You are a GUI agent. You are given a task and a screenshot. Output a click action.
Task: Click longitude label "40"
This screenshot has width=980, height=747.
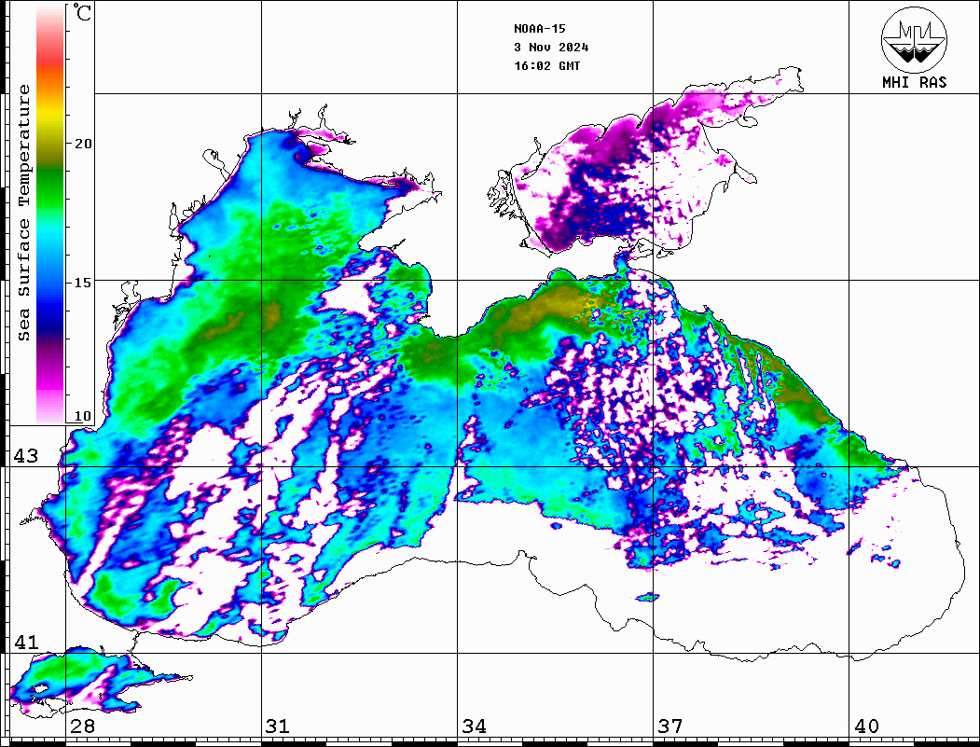tap(866, 726)
